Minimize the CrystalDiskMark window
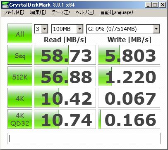This screenshot has height=150, width=168. pos(149,5)
